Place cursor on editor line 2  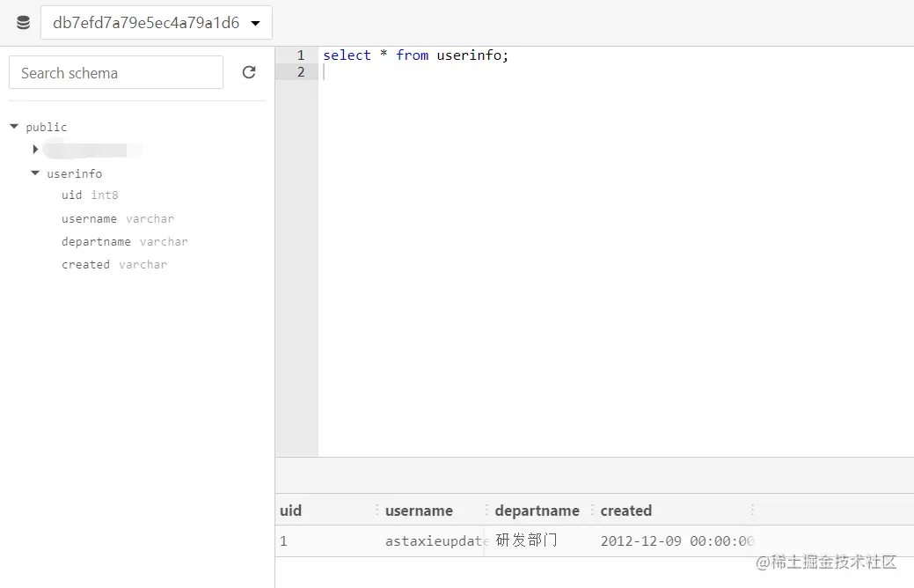coord(616,72)
